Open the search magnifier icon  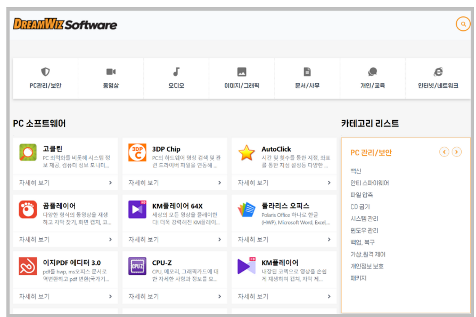point(463,23)
